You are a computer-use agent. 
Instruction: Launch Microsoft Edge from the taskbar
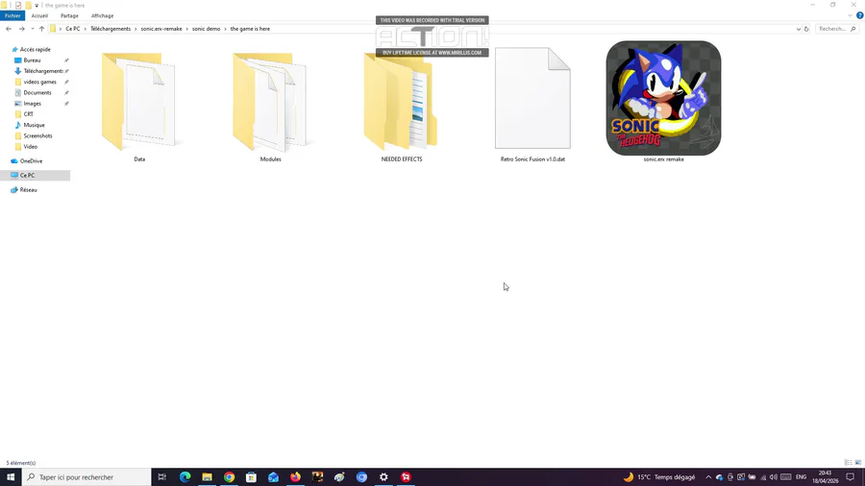pos(185,477)
